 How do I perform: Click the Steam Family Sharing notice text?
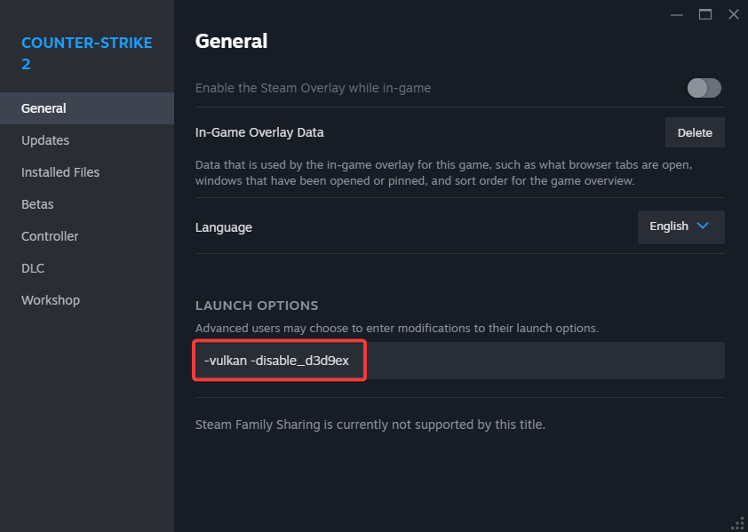click(370, 425)
